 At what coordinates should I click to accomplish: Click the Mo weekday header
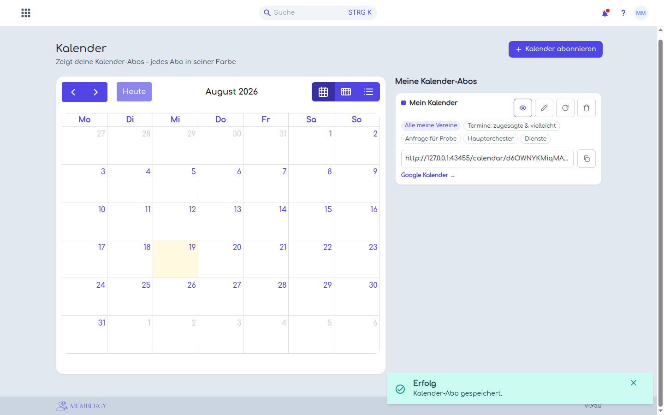[85, 119]
